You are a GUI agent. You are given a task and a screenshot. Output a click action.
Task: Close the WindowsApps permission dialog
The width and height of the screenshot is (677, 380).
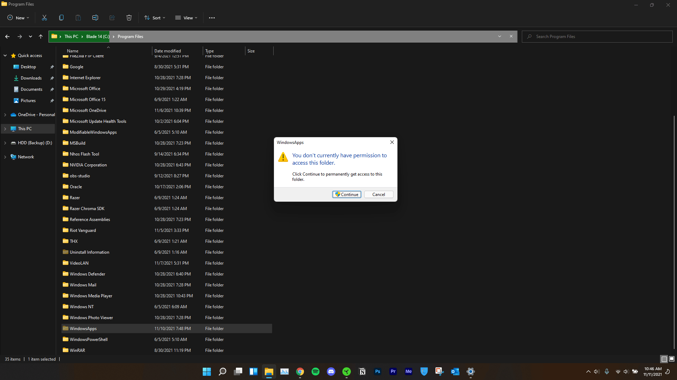(x=392, y=142)
